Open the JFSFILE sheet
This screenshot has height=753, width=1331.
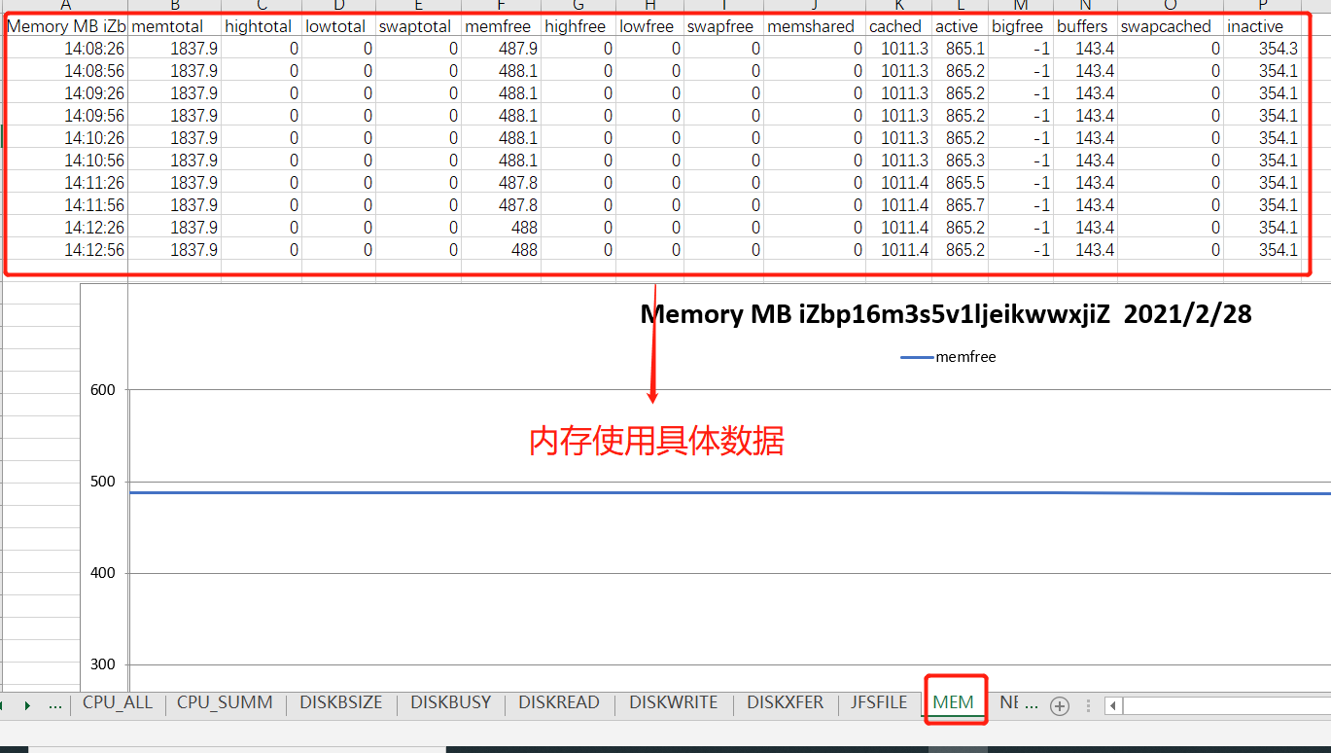[x=877, y=701]
